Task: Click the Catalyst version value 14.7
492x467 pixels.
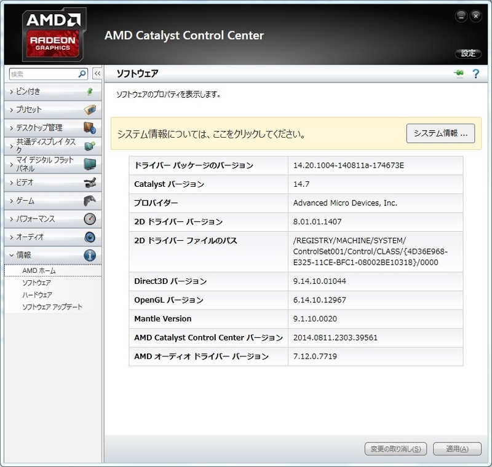Action: pyautogui.click(x=301, y=184)
